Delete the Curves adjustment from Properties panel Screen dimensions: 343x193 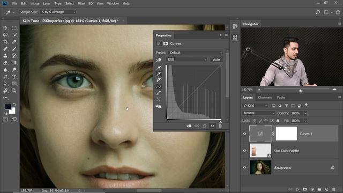click(x=220, y=126)
